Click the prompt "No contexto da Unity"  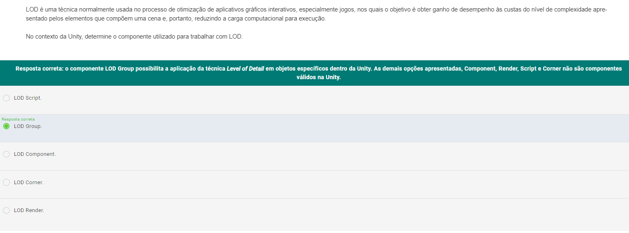tap(134, 37)
